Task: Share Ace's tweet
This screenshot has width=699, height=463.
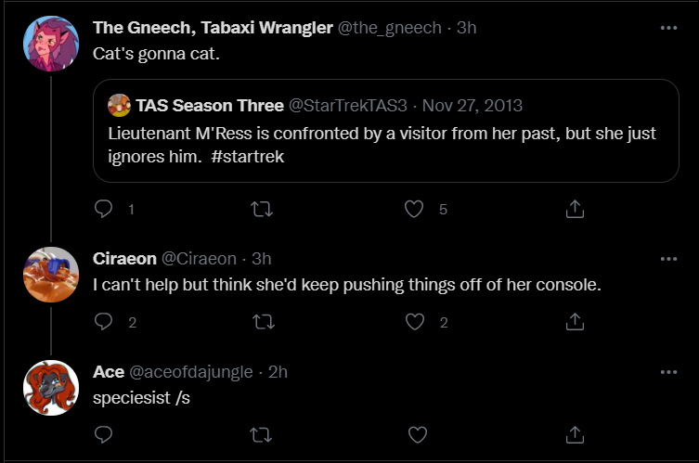Action: click(575, 435)
